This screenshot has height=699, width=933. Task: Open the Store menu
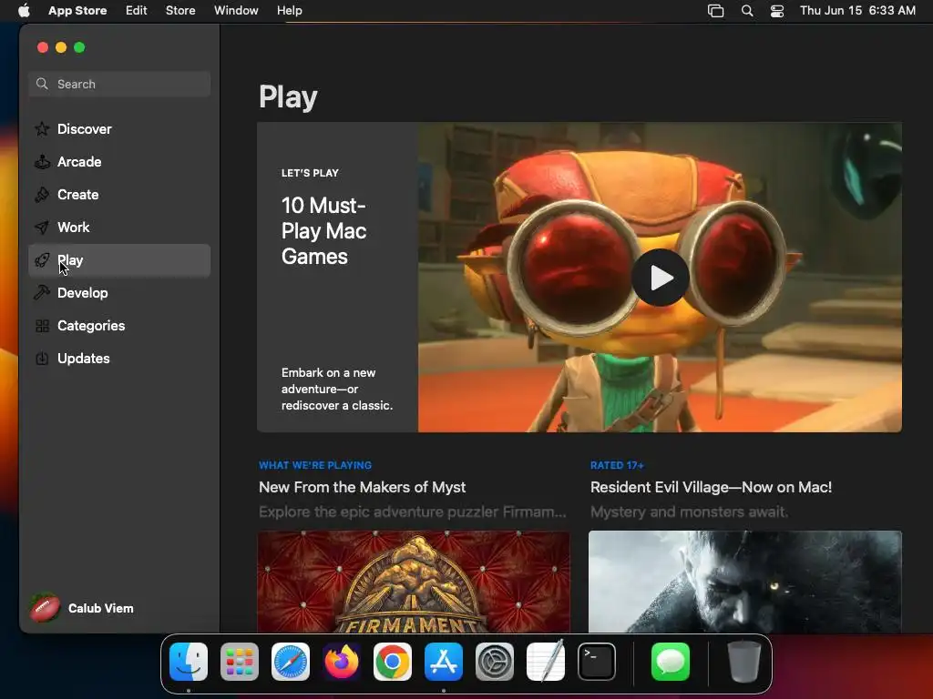point(180,11)
